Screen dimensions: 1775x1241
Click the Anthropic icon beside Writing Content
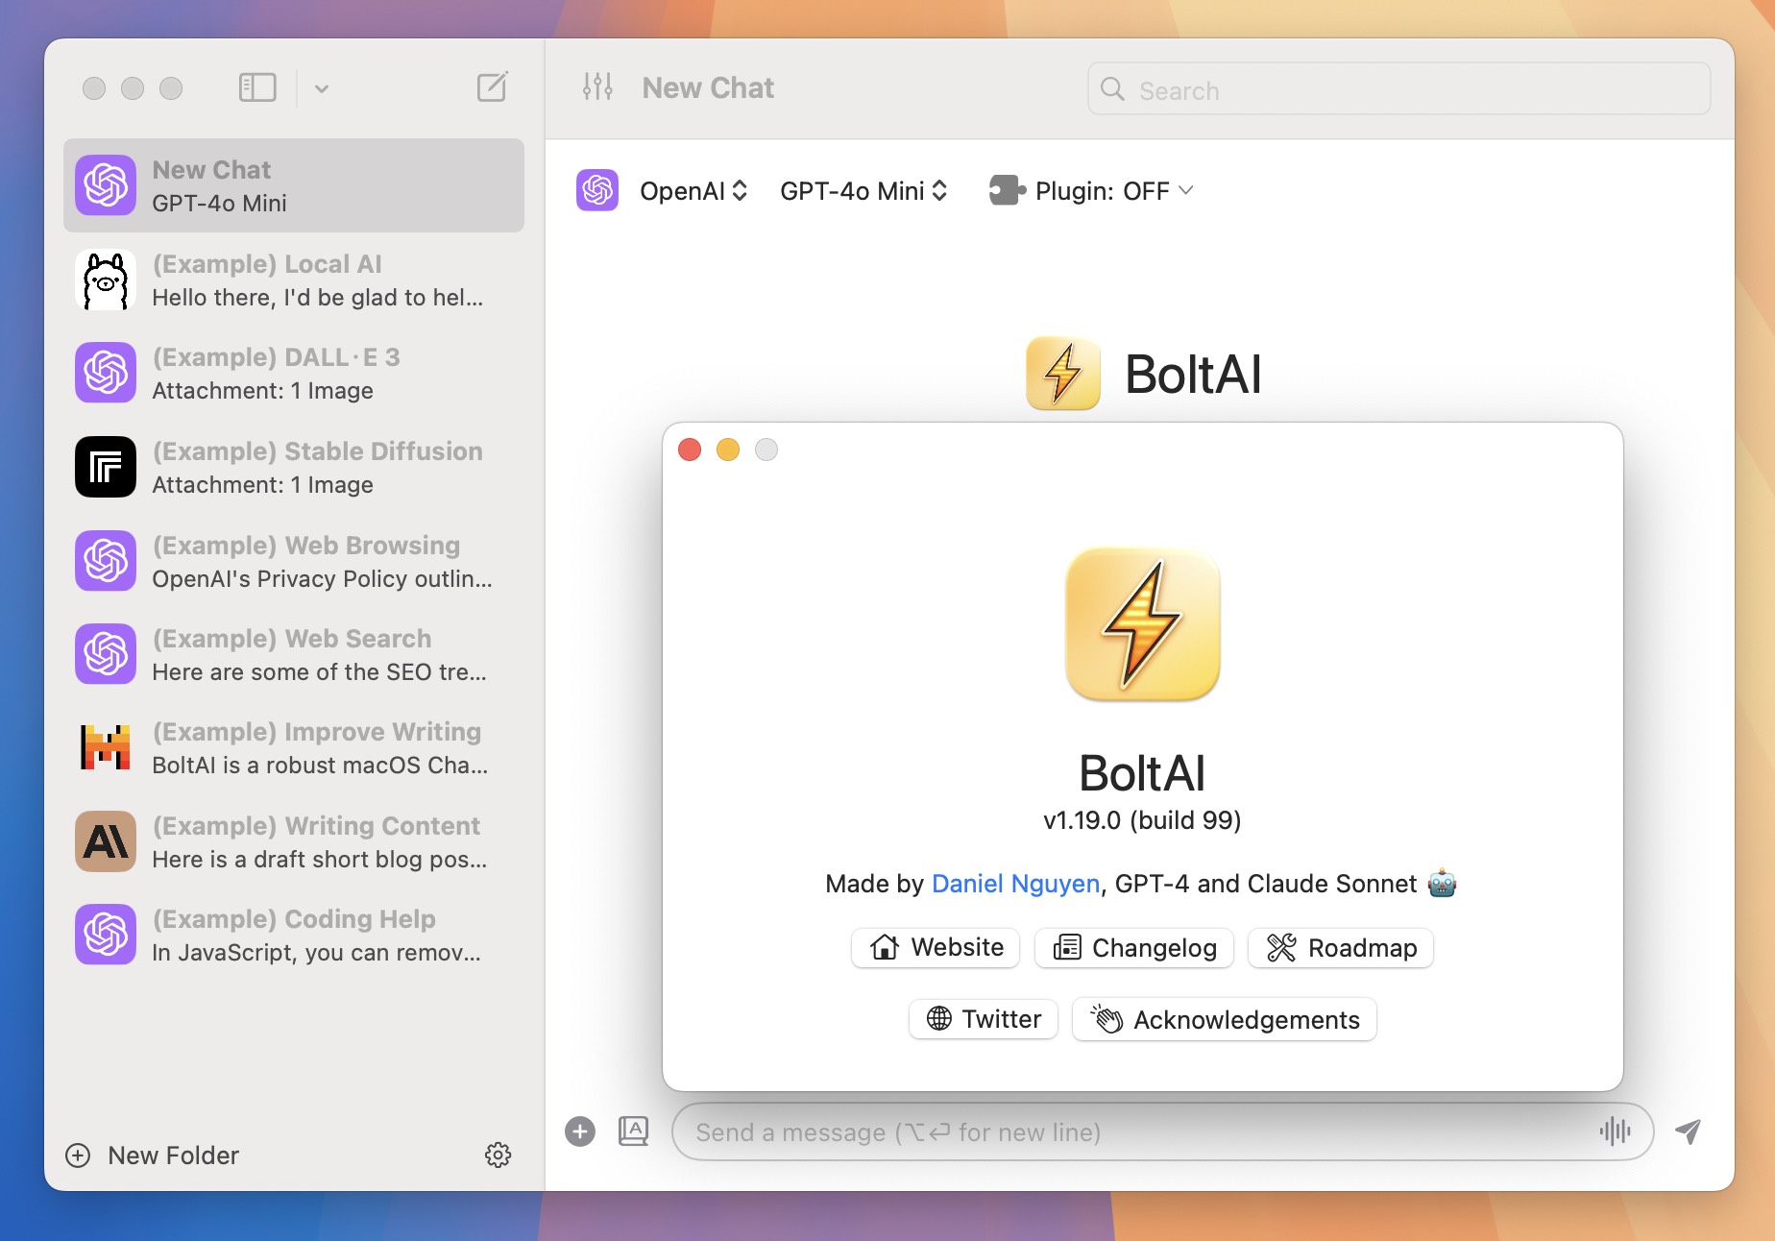(x=106, y=842)
